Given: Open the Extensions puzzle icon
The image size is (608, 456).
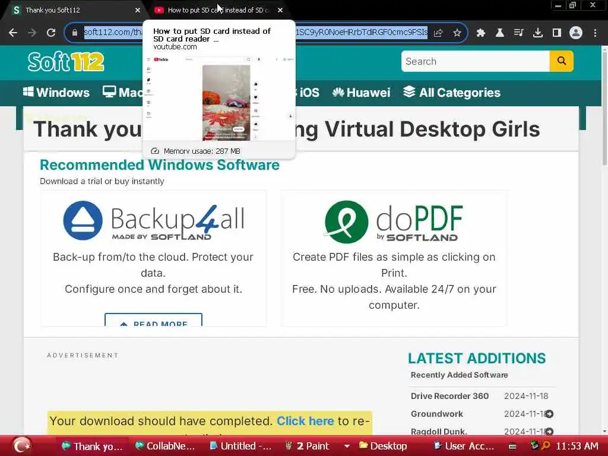Looking at the screenshot, I should tap(481, 33).
